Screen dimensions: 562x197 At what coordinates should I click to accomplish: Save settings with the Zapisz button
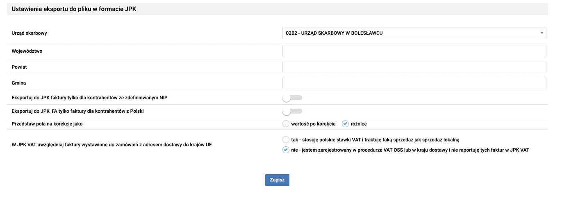277,180
